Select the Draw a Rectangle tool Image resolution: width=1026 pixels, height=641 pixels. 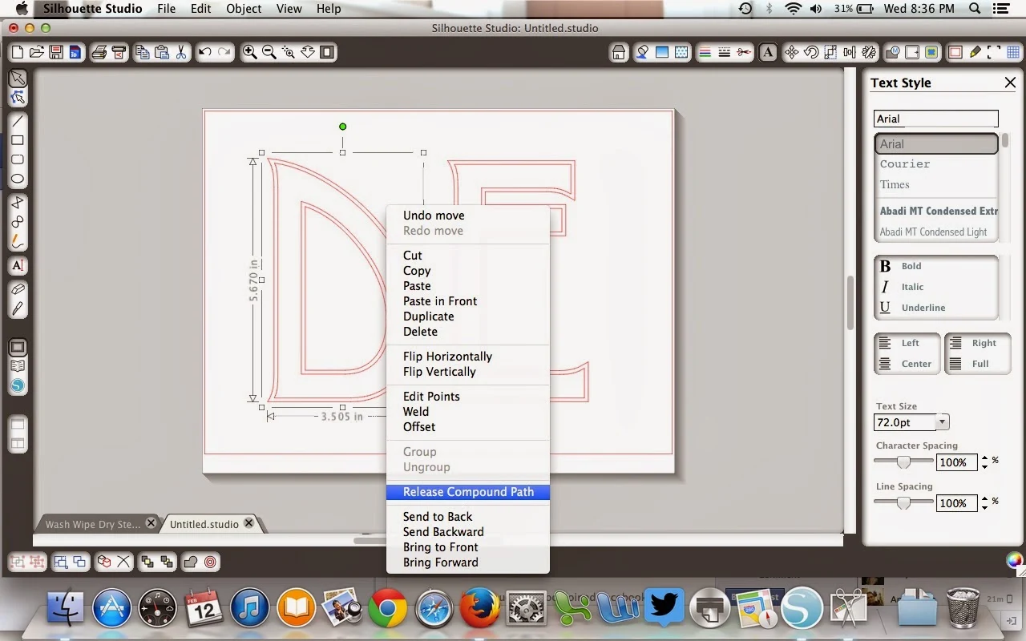pos(18,140)
